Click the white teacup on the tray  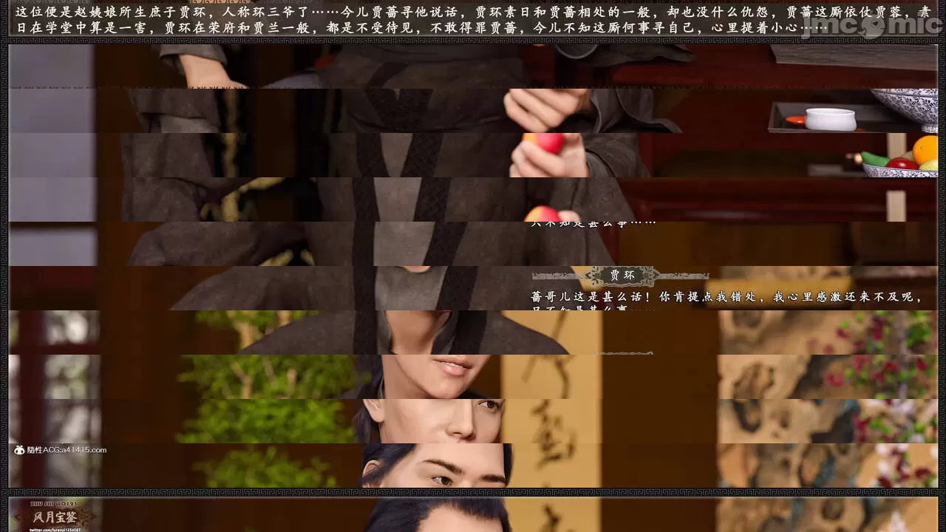[830, 118]
